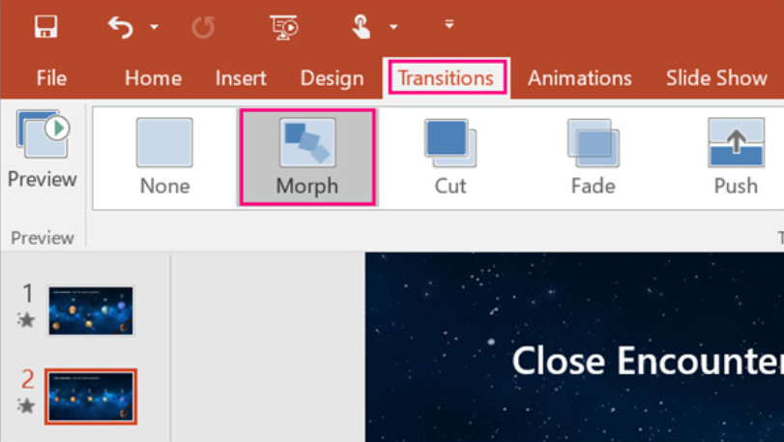The width and height of the screenshot is (784, 442).
Task: Apply the Cut transition
Action: click(x=450, y=157)
